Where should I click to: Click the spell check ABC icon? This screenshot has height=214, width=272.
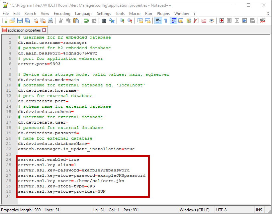pos(263,21)
